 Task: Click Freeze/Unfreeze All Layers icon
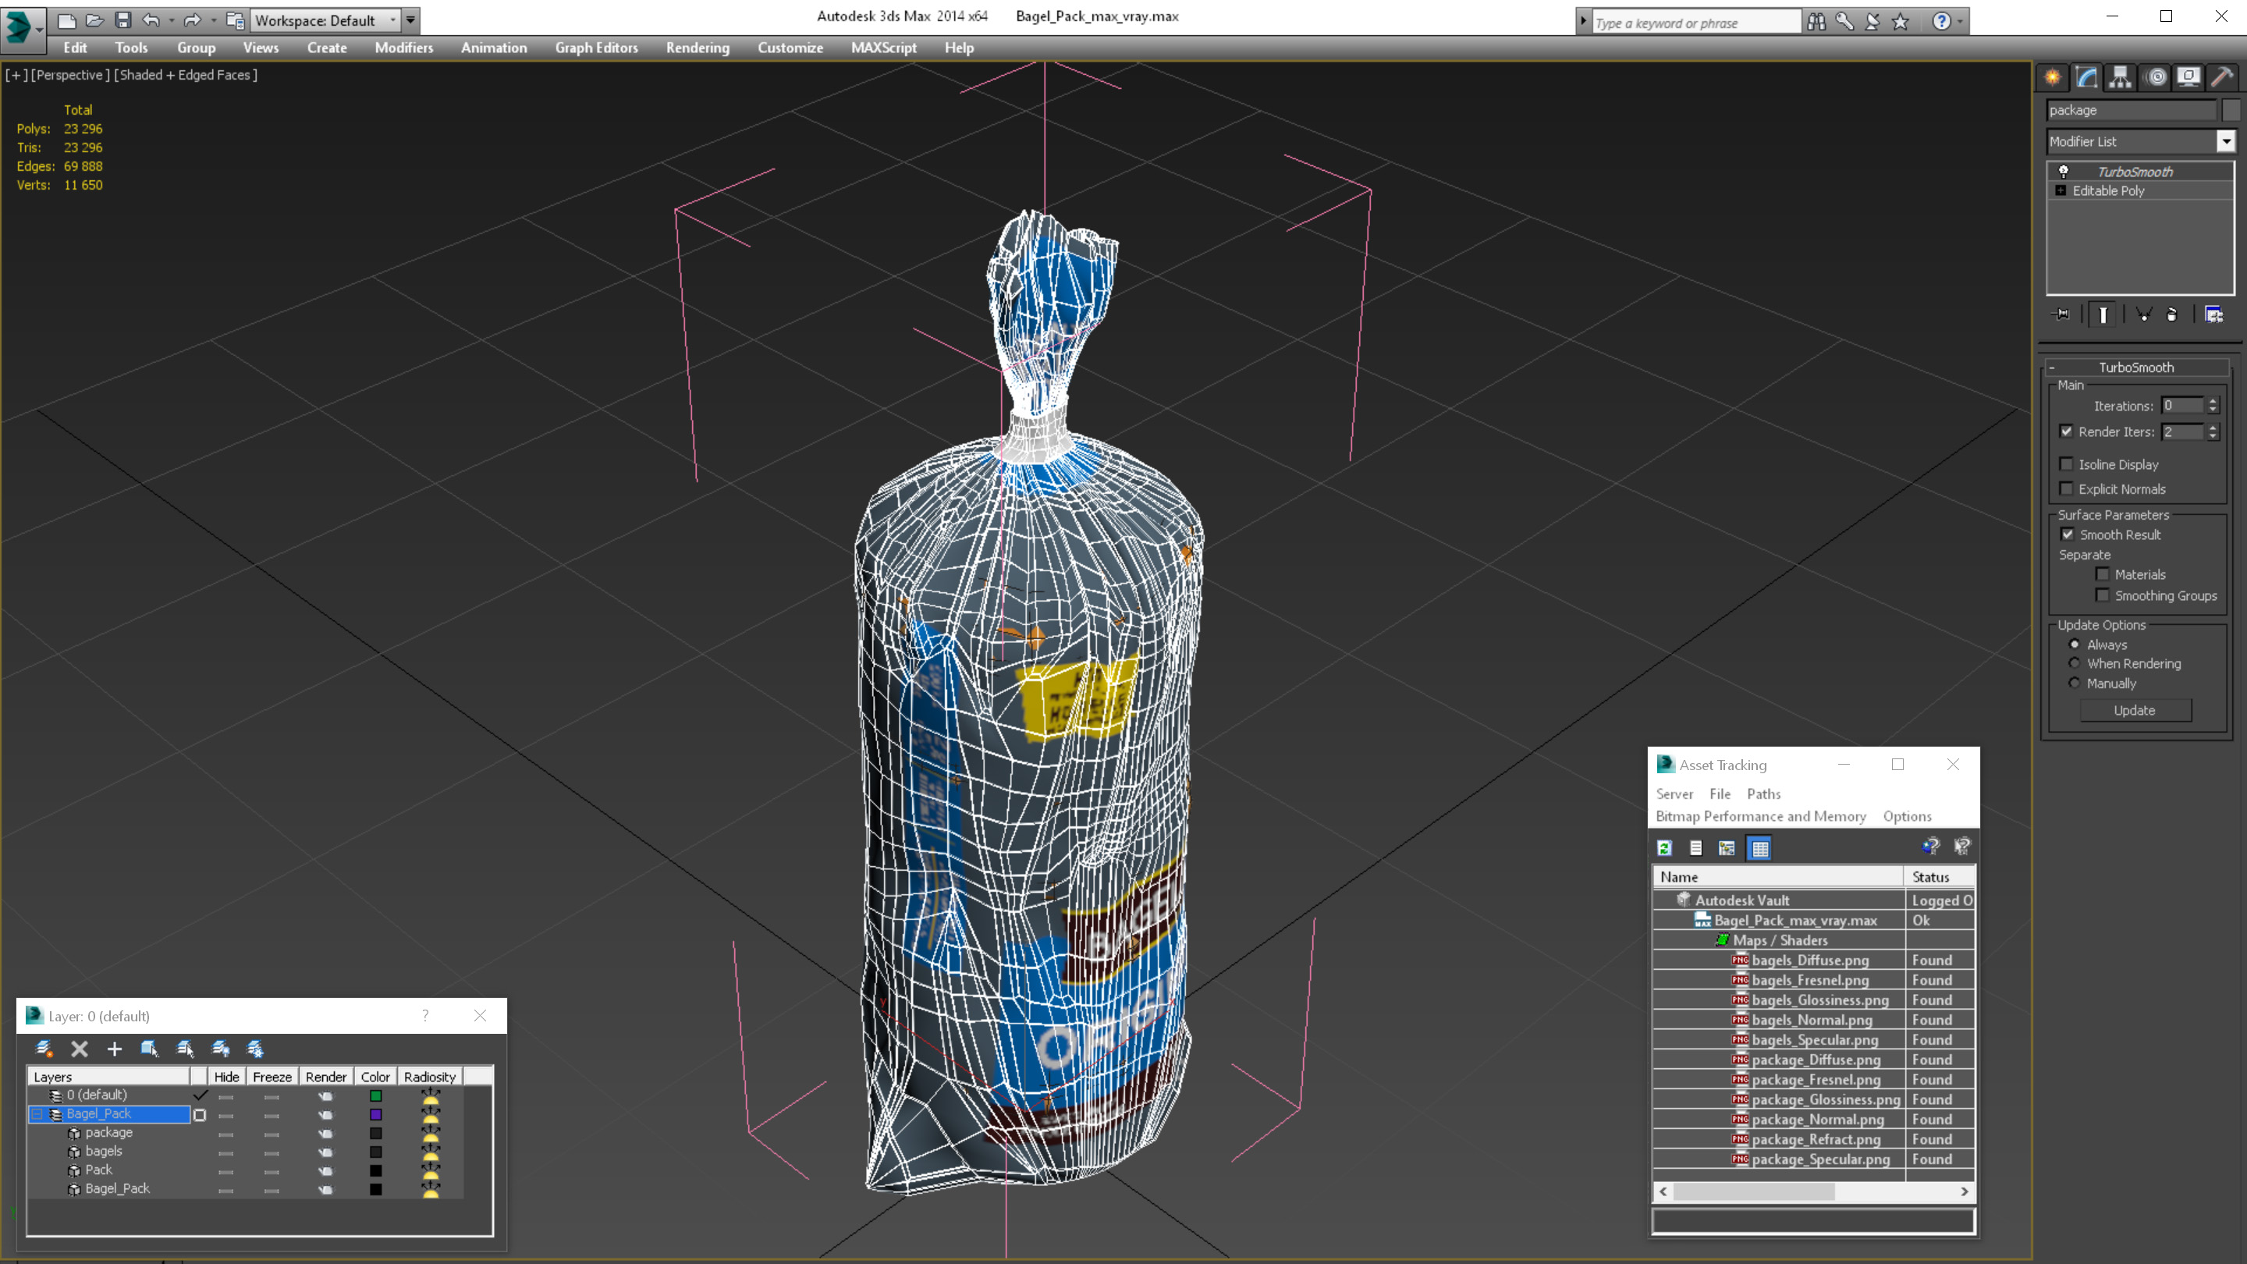point(254,1049)
